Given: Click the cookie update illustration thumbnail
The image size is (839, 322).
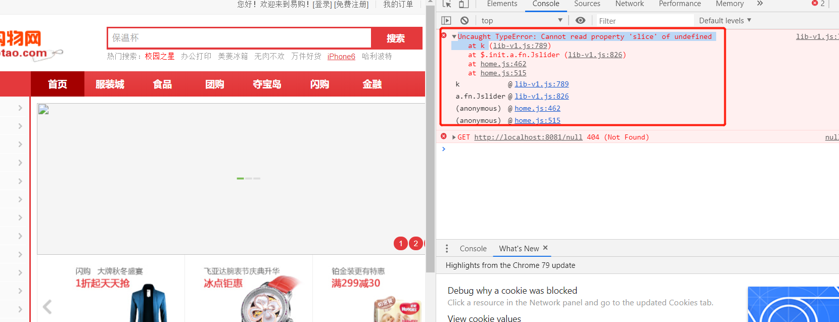Looking at the screenshot, I should click(x=794, y=304).
